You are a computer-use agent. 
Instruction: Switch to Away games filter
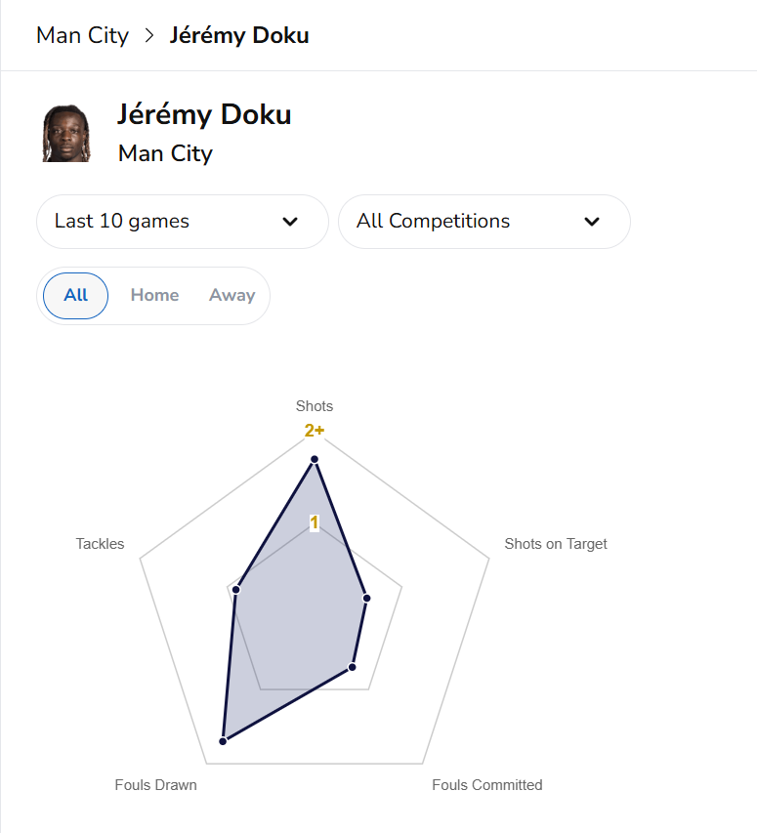pyautogui.click(x=231, y=295)
